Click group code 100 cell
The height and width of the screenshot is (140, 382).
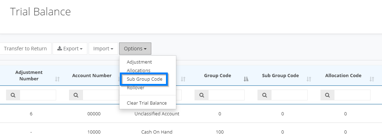coord(220,132)
